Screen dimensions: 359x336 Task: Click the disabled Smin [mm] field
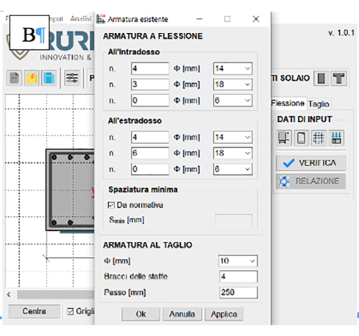tap(234, 220)
